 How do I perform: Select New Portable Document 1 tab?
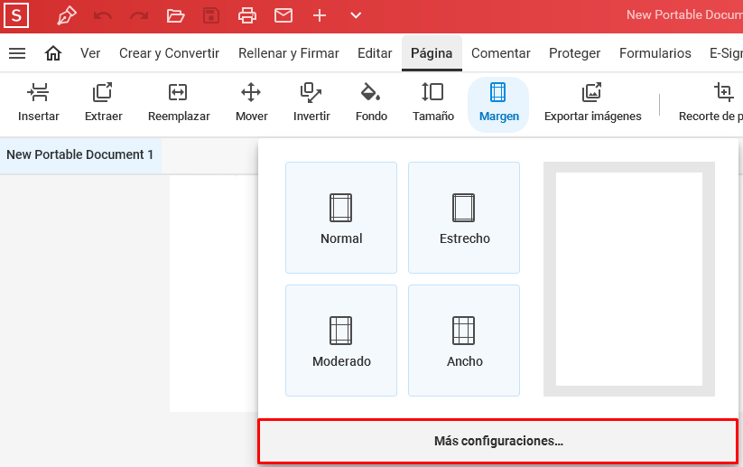point(80,155)
